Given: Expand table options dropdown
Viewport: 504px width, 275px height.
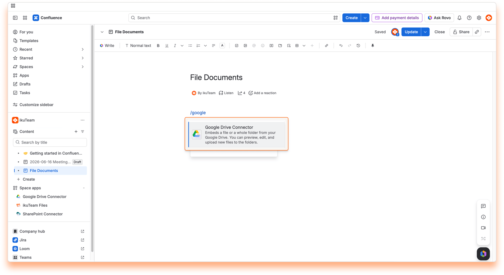Looking at the screenshot, I should tap(304, 46).
